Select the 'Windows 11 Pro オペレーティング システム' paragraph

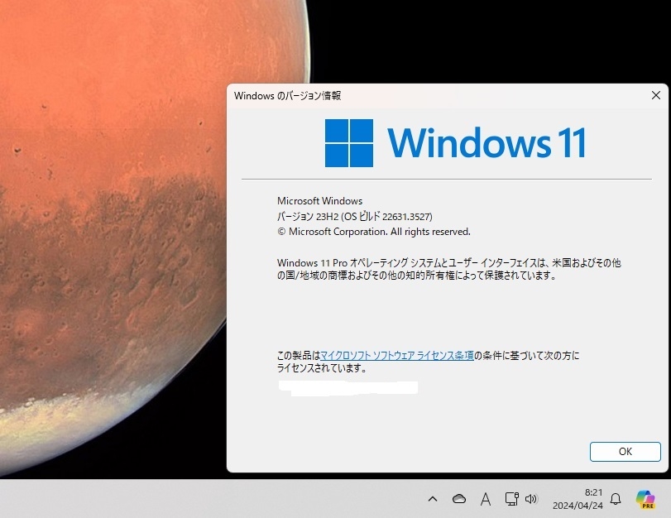coord(449,269)
